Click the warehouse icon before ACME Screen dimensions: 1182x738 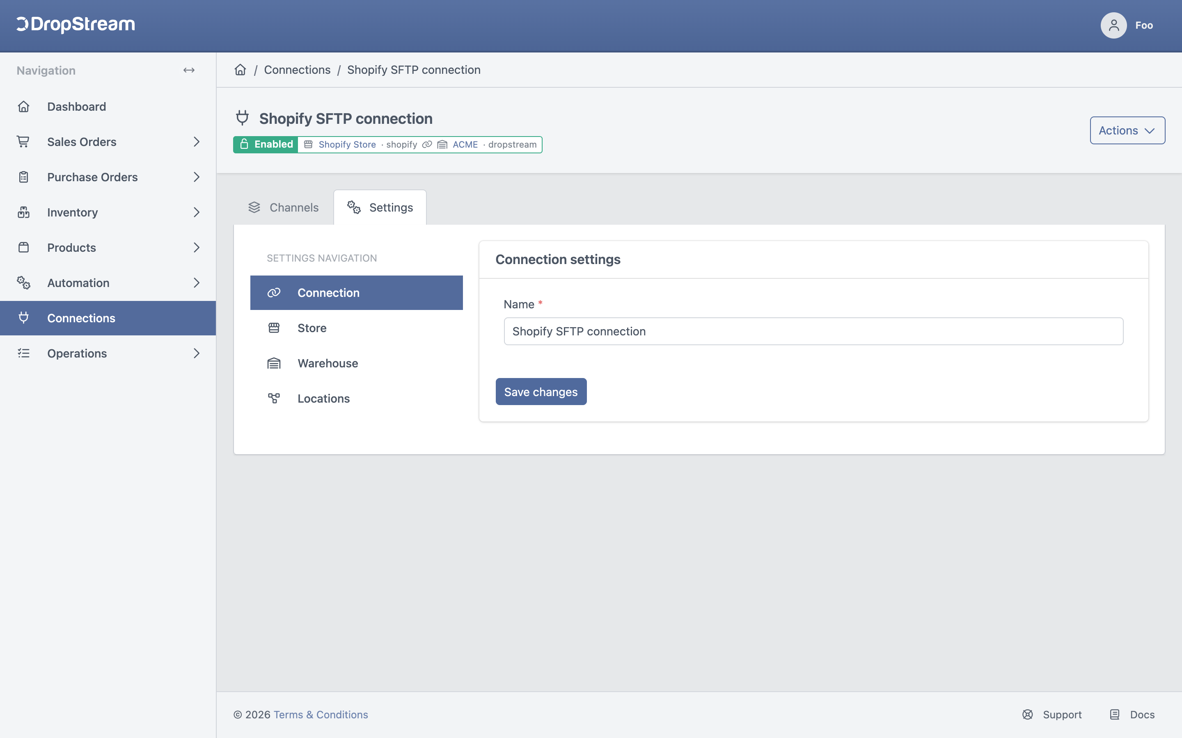click(x=442, y=144)
